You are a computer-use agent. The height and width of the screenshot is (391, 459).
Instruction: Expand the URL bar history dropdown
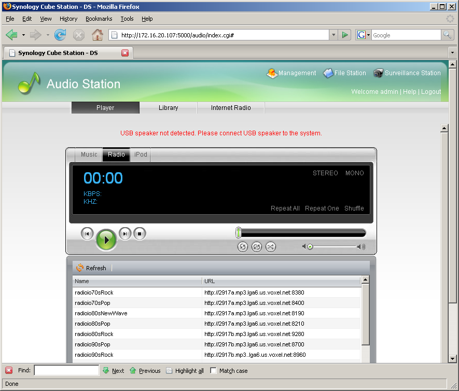coord(333,35)
